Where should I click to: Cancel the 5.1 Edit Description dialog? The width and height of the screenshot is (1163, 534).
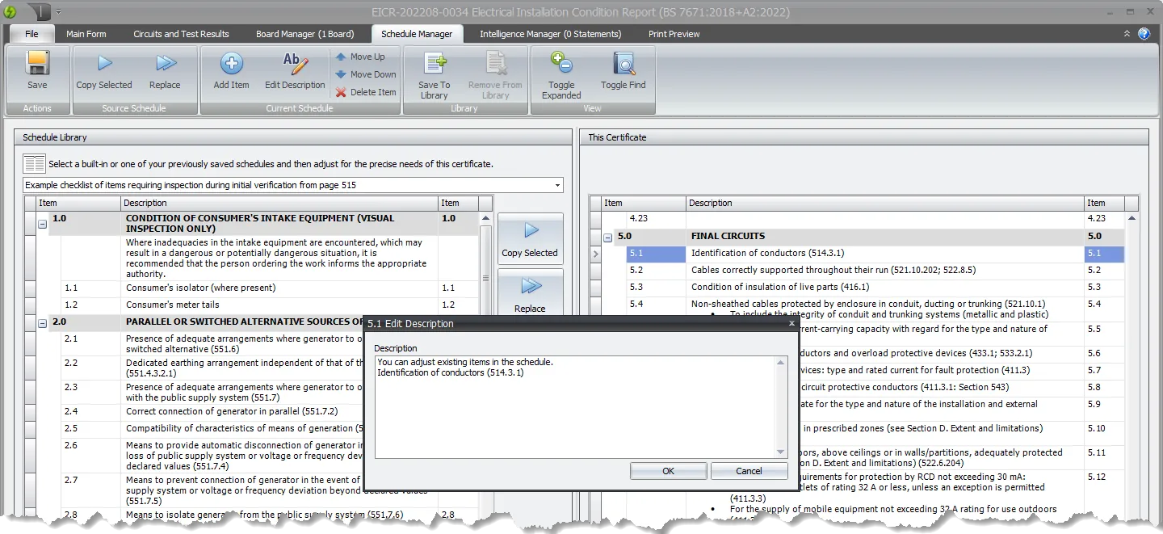(749, 470)
